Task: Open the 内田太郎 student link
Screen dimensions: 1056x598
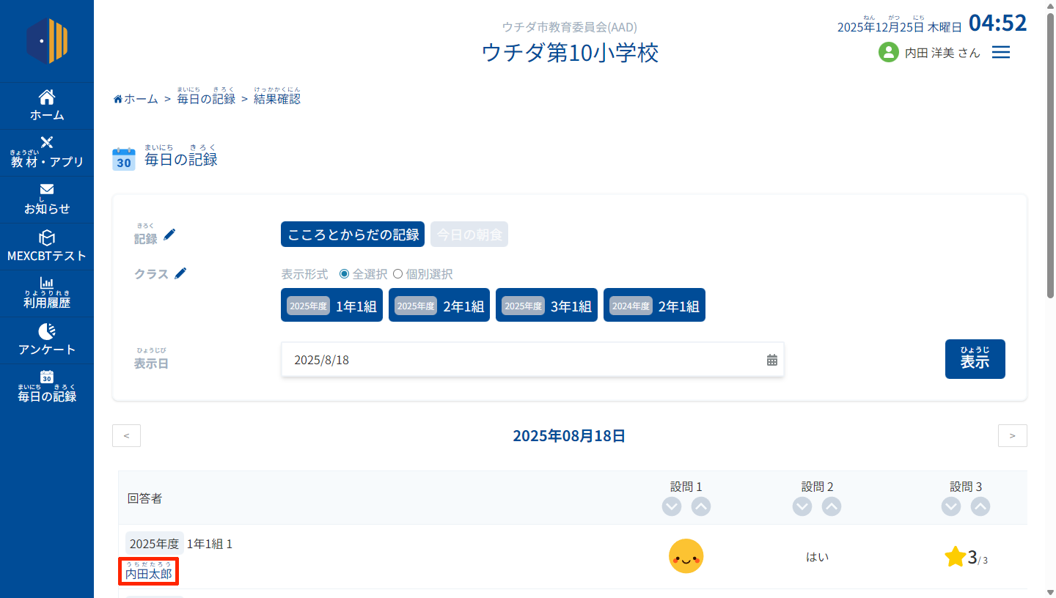Action: (x=149, y=574)
